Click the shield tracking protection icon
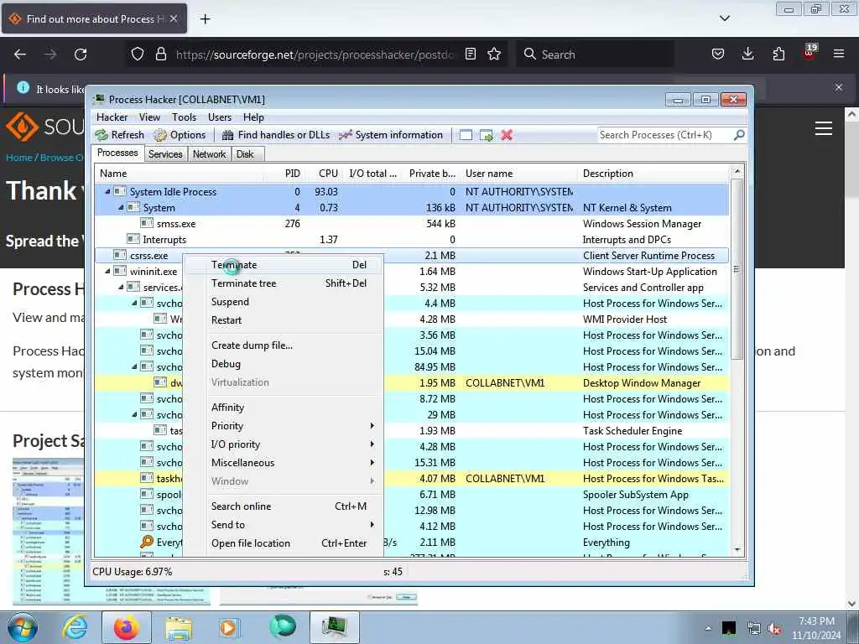859x644 pixels. [x=138, y=55]
